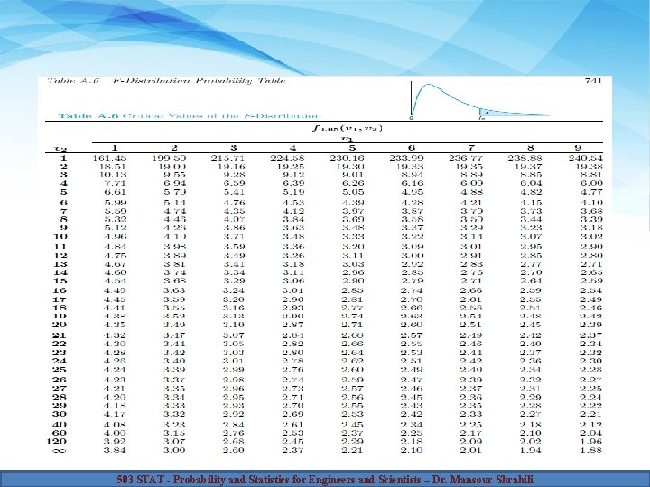Viewport: 650px width, 487px height.
Task: Select the Table A.6 Critical Values title
Action: click(x=190, y=116)
